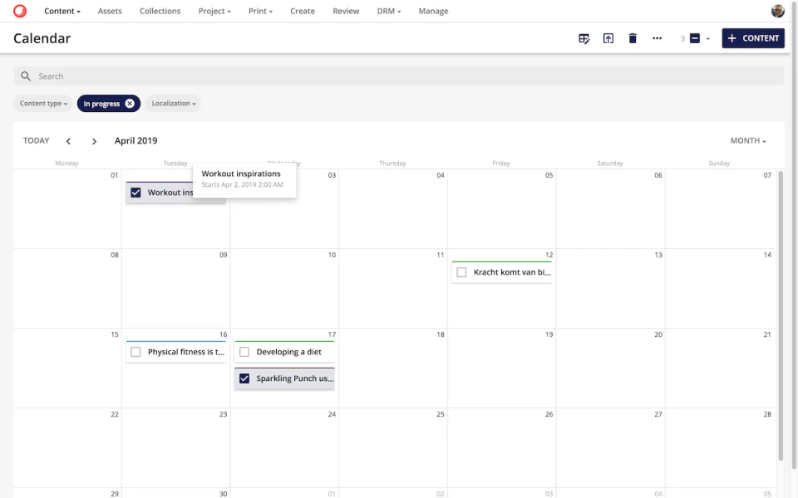Viewport: 798px width, 498px height.
Task: Open the bulk edit table icon
Action: point(584,38)
